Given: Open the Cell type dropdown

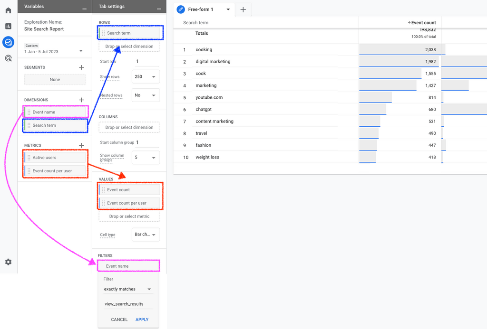Looking at the screenshot, I should point(146,235).
